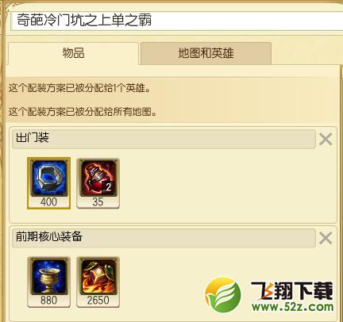Click the 前期核心装备 block title bar
Viewport: 343px width, 322px height.
[x=164, y=237]
